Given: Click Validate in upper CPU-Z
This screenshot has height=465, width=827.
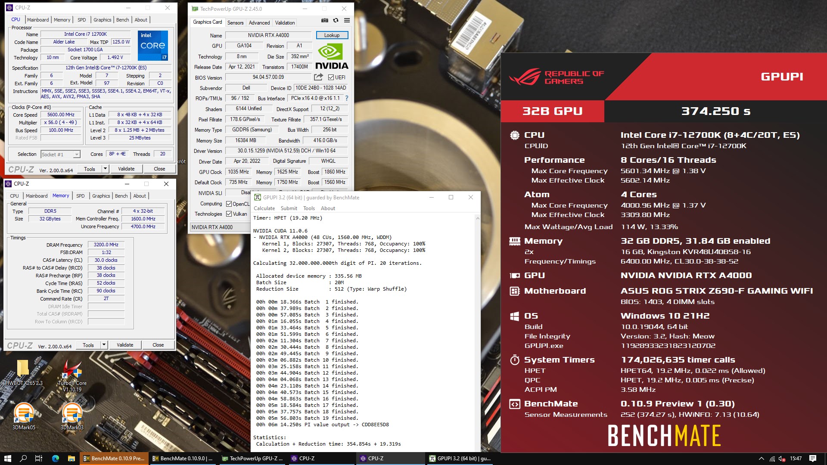Looking at the screenshot, I should pyautogui.click(x=126, y=169).
